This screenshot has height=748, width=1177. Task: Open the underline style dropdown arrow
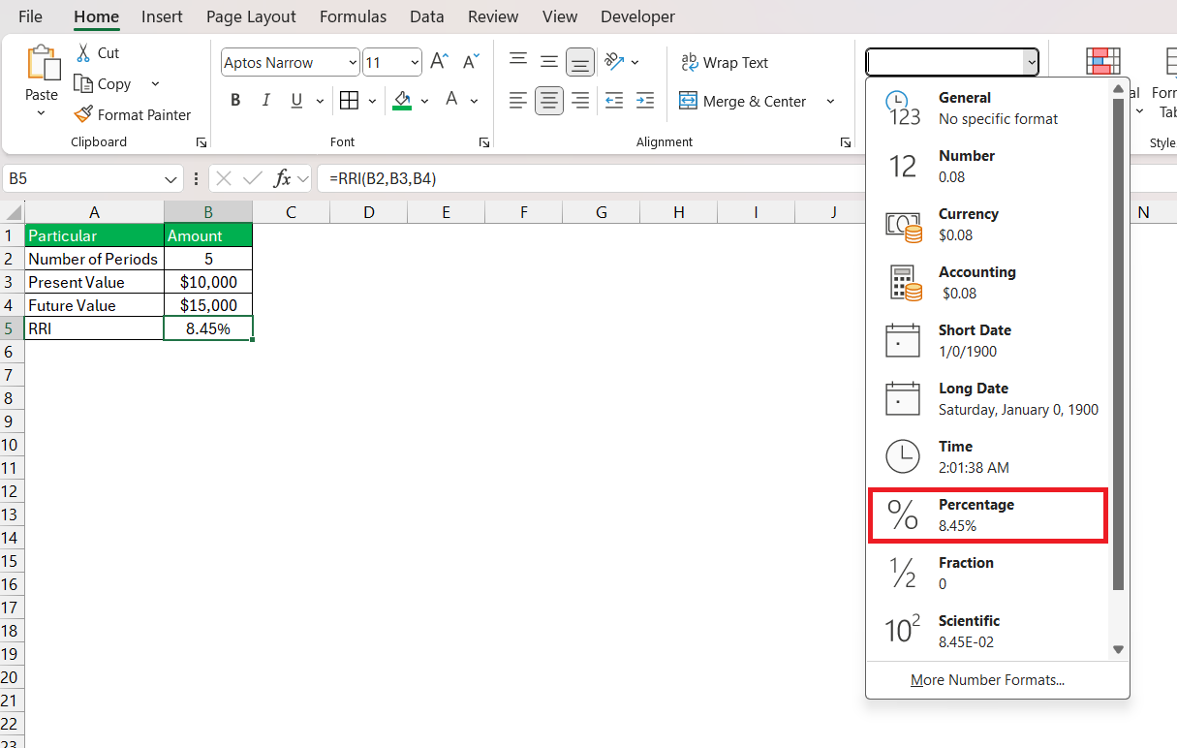(x=319, y=101)
